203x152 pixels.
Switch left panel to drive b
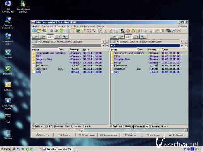point(35,36)
